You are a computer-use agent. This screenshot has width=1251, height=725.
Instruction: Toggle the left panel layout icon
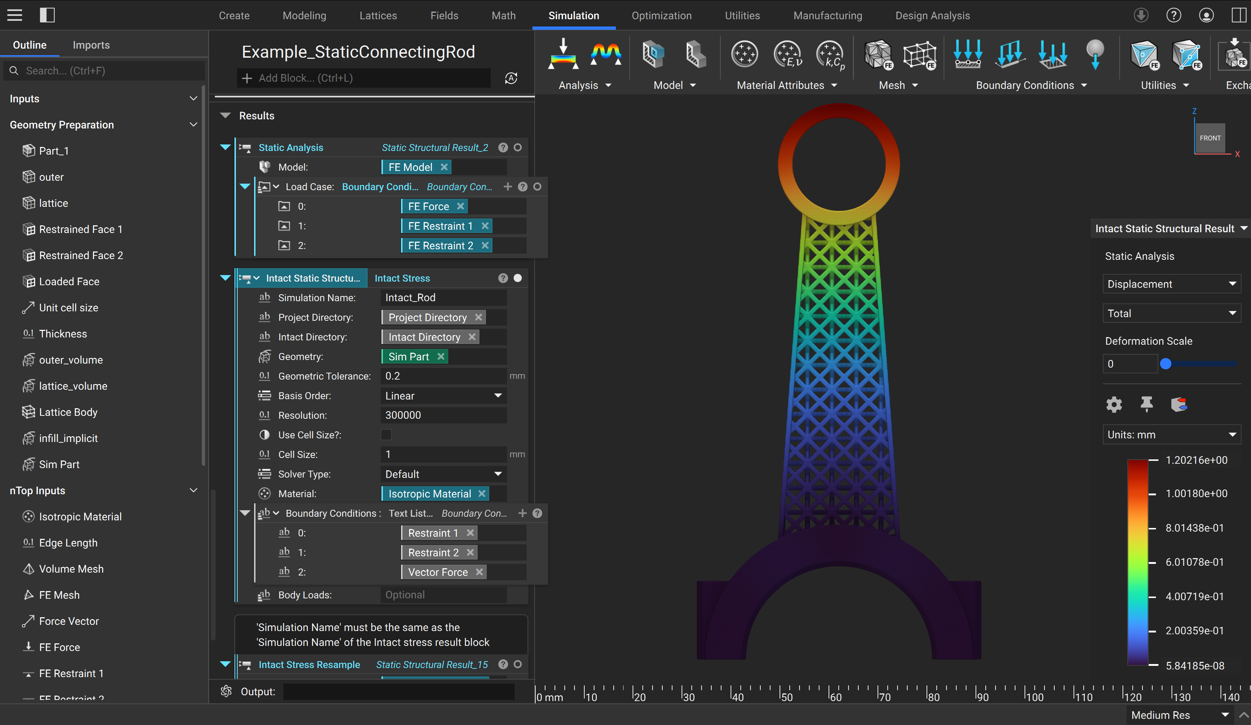(47, 15)
